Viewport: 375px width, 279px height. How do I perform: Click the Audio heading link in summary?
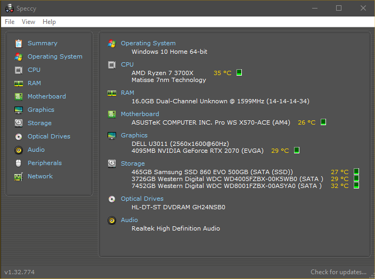click(x=129, y=220)
